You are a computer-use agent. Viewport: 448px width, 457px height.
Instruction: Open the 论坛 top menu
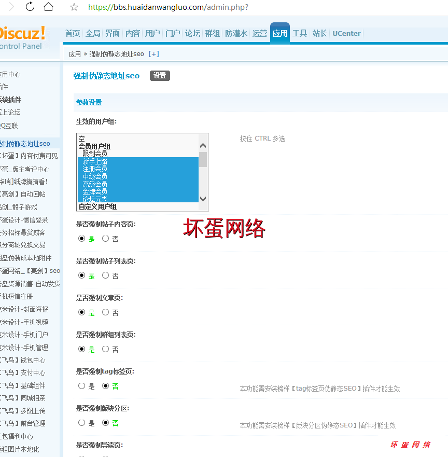click(192, 34)
